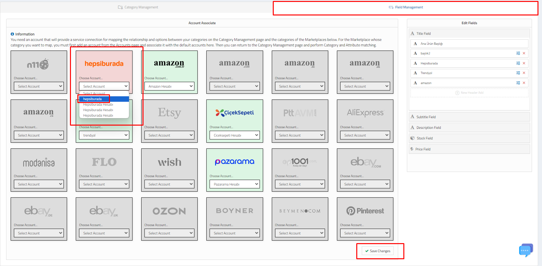Screen dimensions: 542x266
Task: Click the Information icon
Action: (12, 34)
